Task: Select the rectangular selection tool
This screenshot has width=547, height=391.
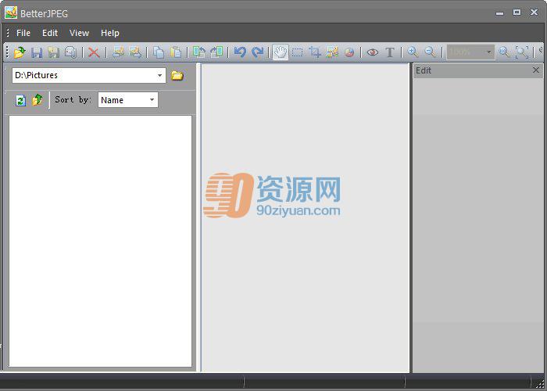Action: point(297,52)
